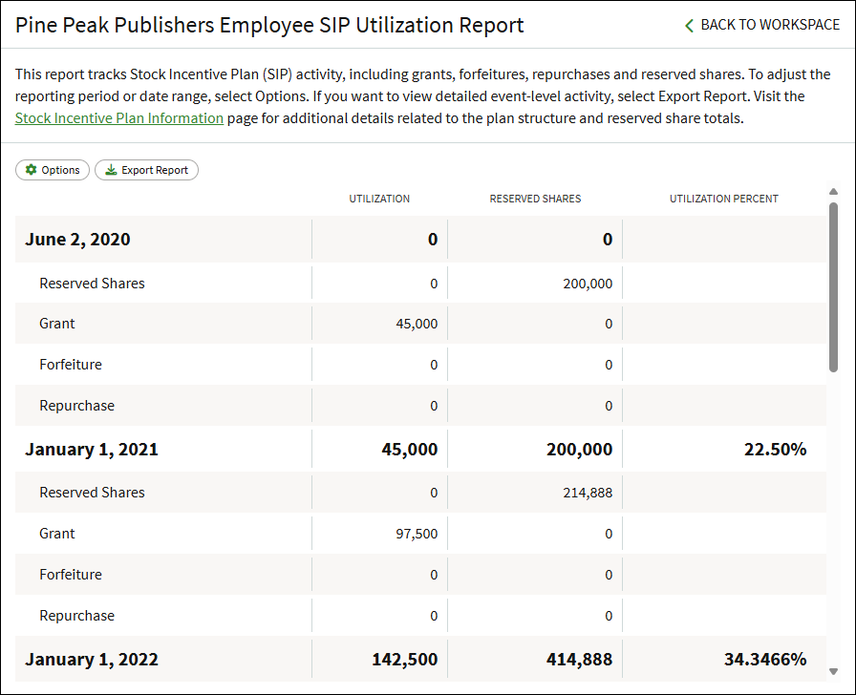Click the Grant label under January 1, 2021
This screenshot has width=856, height=695.
56,534
